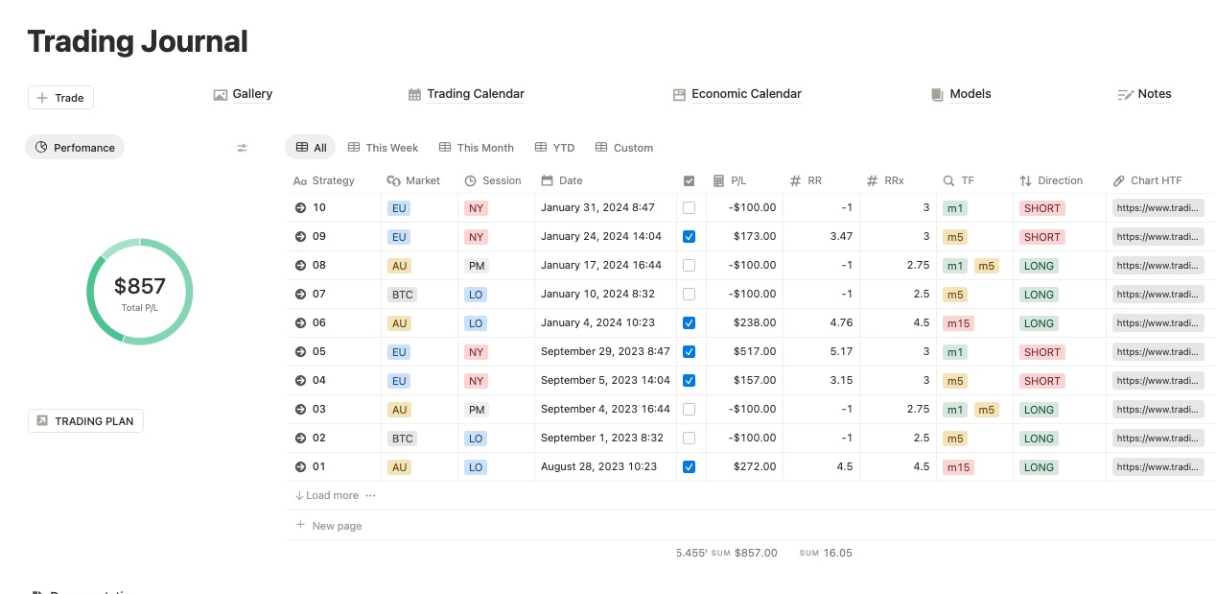1216x594 pixels.
Task: Click the clock icon on the Performance view
Action: click(x=40, y=147)
